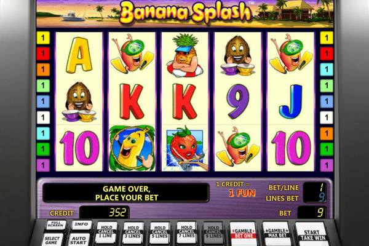Click the coconut drummer on reel one
Viewport: 369px width, 246px height.
point(79,102)
